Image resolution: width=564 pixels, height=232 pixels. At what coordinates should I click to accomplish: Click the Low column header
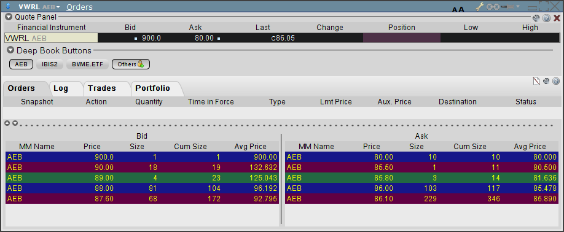471,28
